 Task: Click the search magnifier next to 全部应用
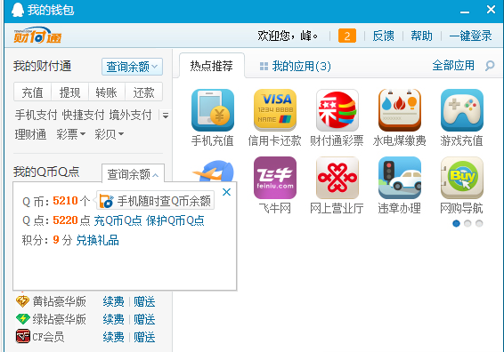[x=490, y=66]
